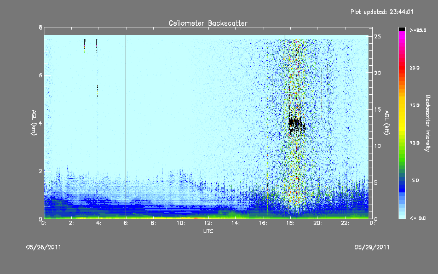Click the ">=25.0" colorbar tick label
Screen dimensions: 438x274
(418, 30)
